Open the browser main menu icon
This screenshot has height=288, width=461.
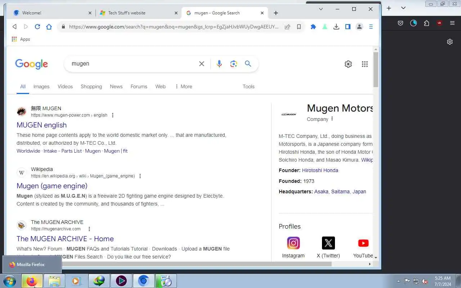click(371, 27)
